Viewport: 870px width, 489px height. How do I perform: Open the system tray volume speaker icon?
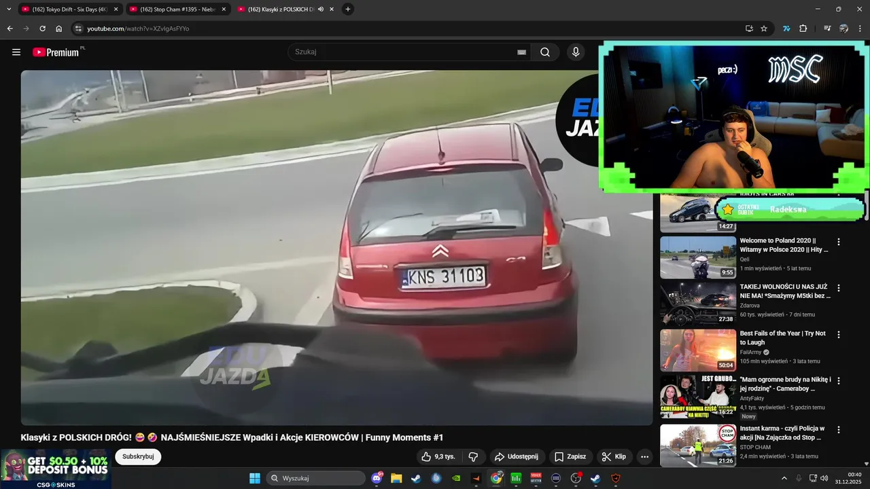(x=824, y=478)
